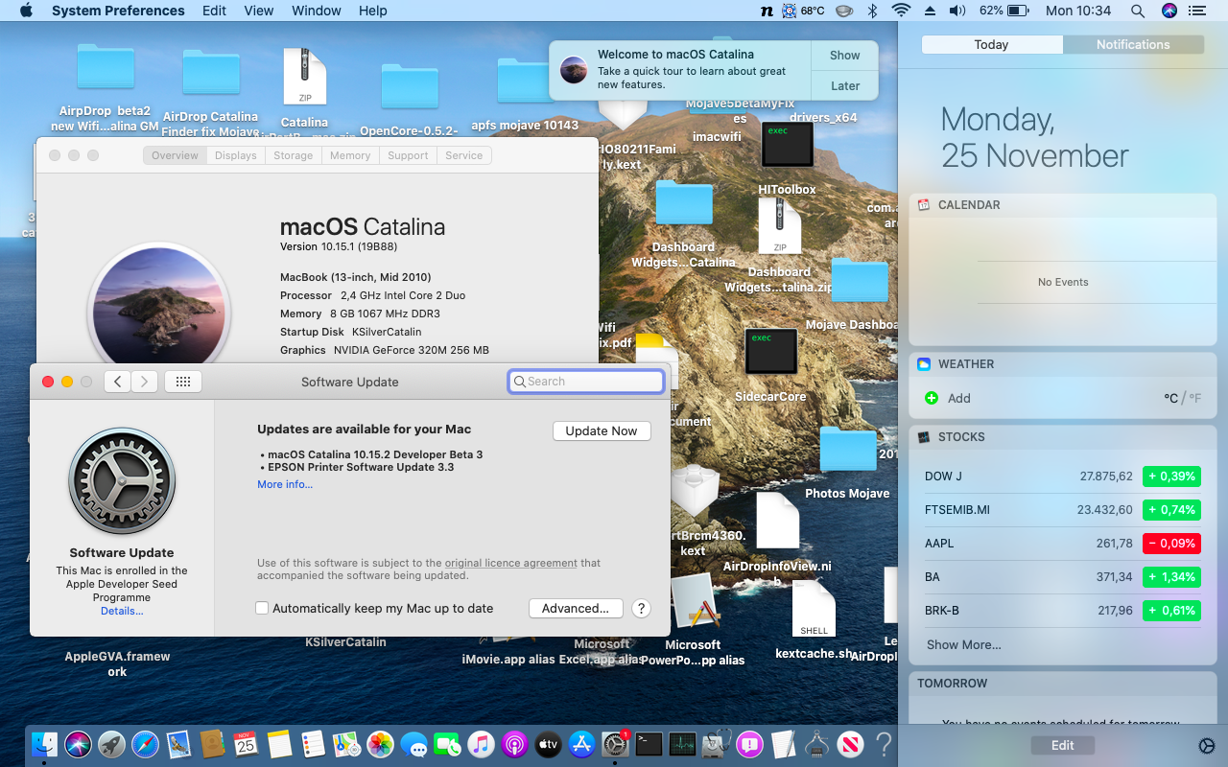Viewport: 1228px width, 767px height.
Task: Open Apple News from the Dock
Action: coord(850,744)
